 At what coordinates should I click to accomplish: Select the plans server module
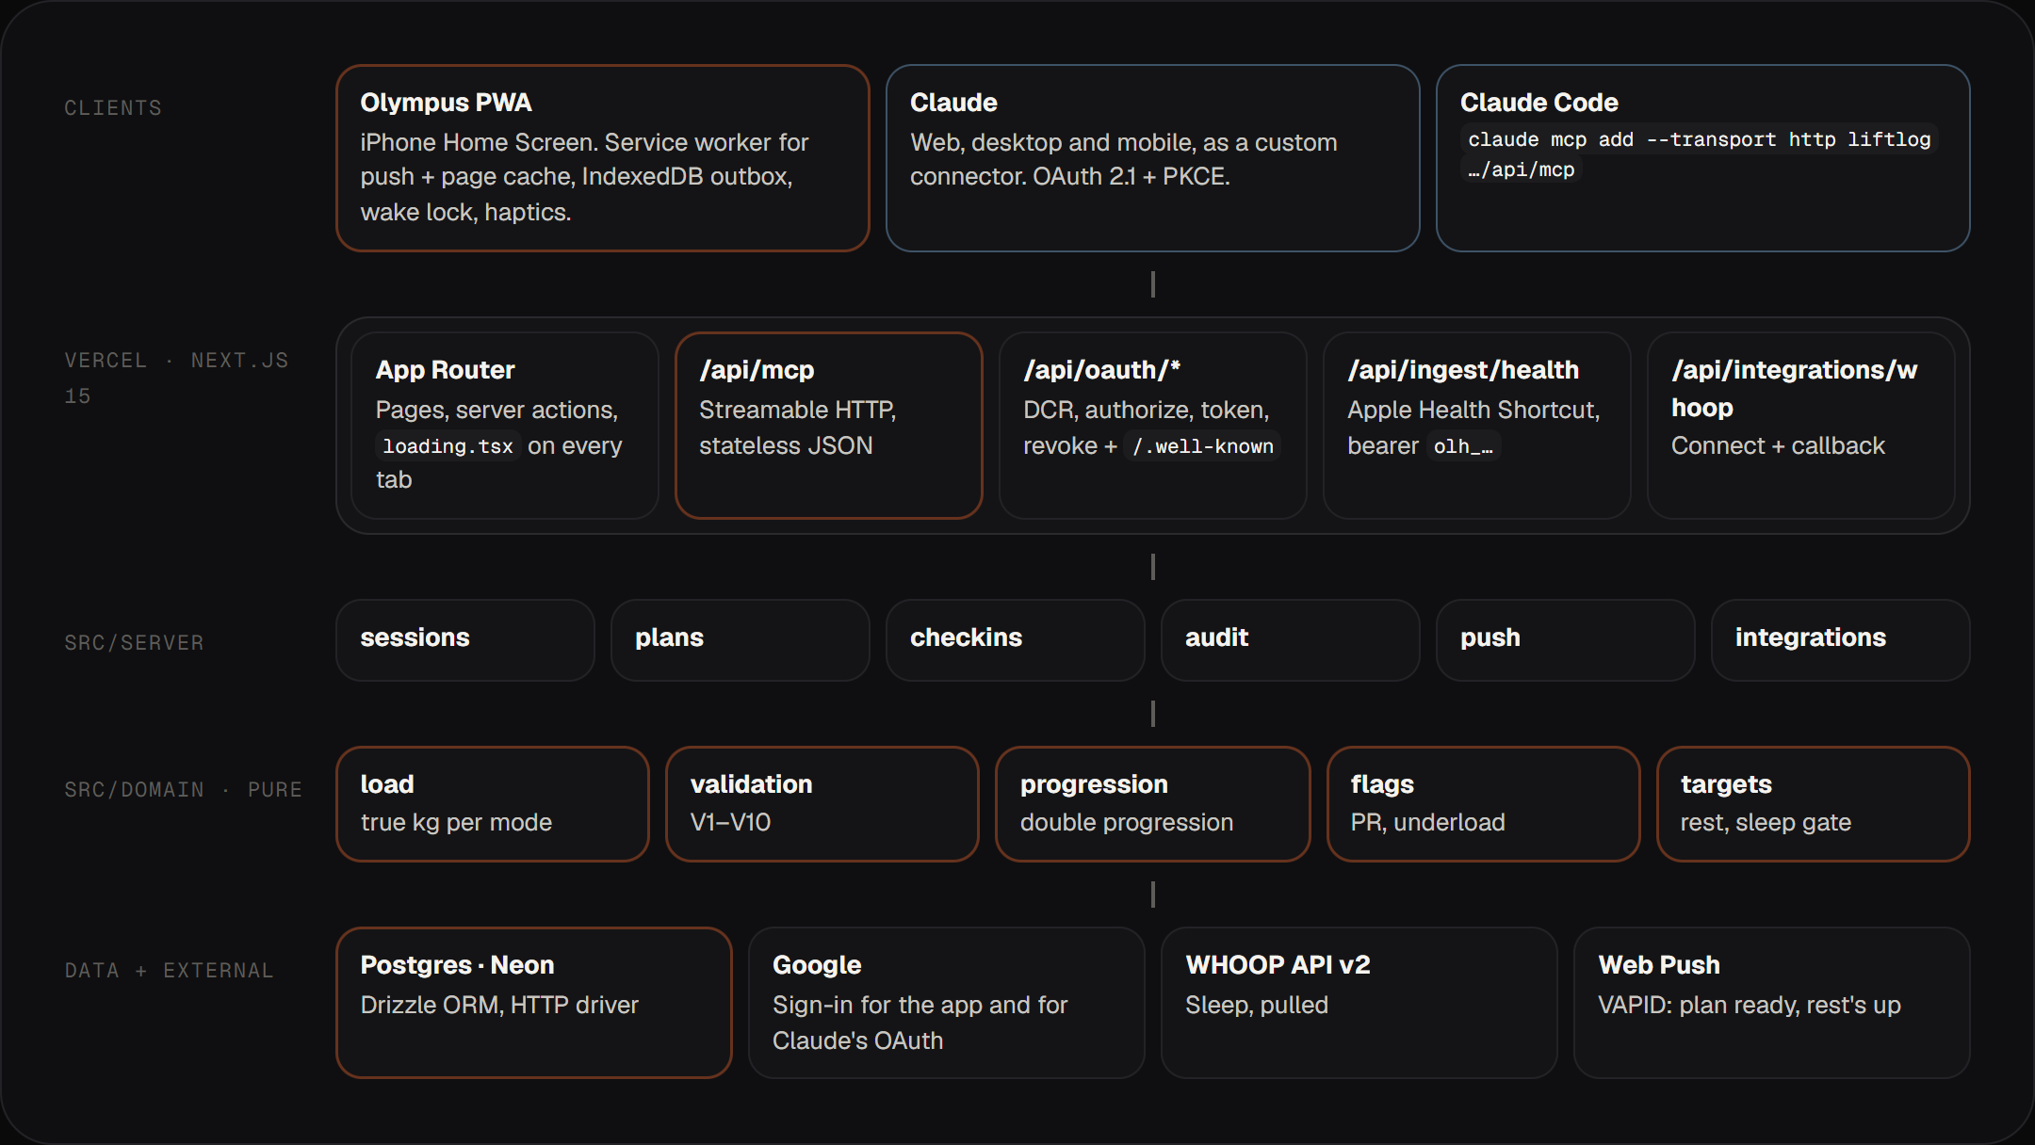click(x=741, y=640)
